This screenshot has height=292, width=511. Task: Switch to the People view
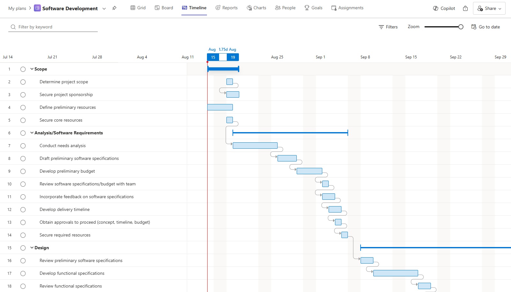pos(285,8)
